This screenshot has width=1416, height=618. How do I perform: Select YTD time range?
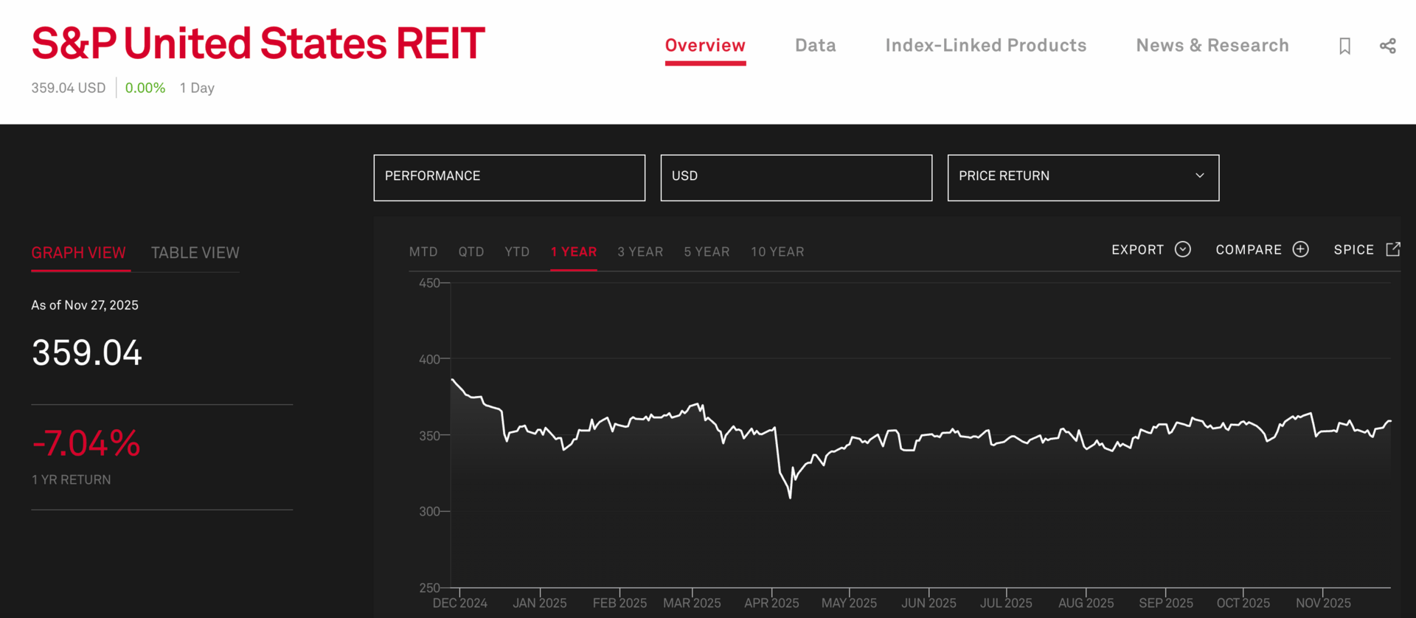(517, 251)
